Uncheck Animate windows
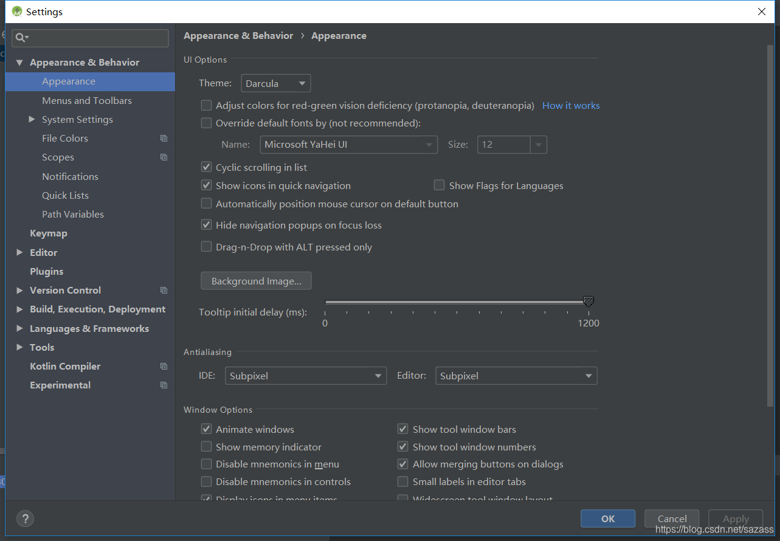This screenshot has height=541, width=780. (207, 429)
